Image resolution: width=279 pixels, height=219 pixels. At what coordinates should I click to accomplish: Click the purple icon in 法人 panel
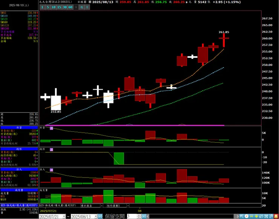[x=51, y=170]
